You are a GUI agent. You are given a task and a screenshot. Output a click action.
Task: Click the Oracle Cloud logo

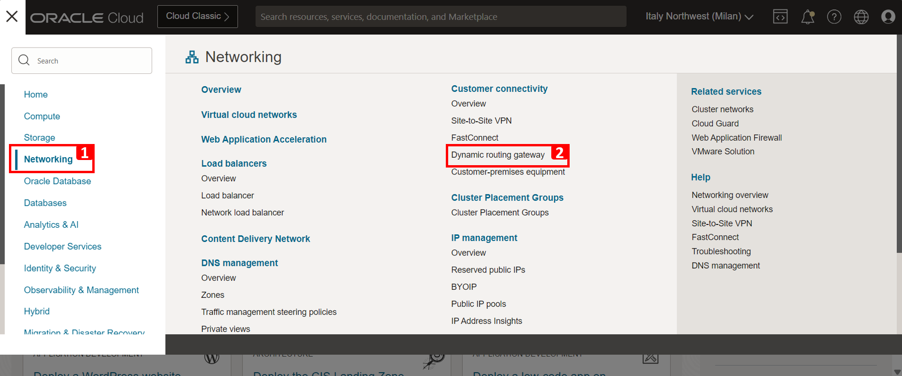pyautogui.click(x=87, y=17)
